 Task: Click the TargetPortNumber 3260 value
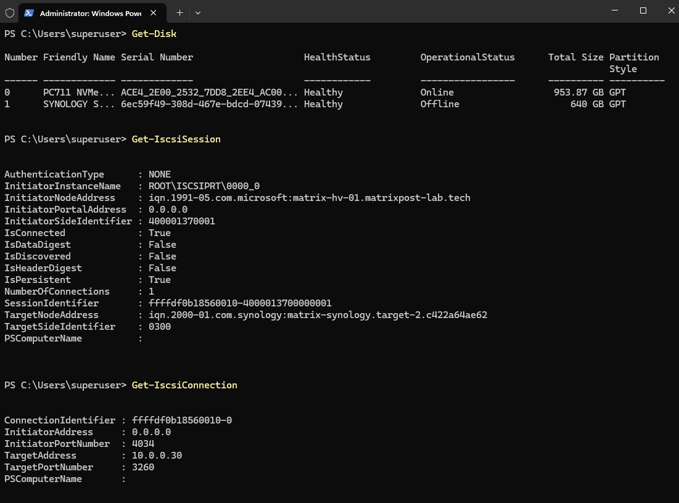(143, 467)
